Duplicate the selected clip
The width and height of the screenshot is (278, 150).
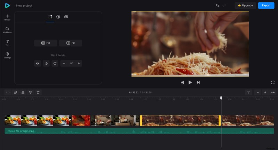(x=15, y=92)
